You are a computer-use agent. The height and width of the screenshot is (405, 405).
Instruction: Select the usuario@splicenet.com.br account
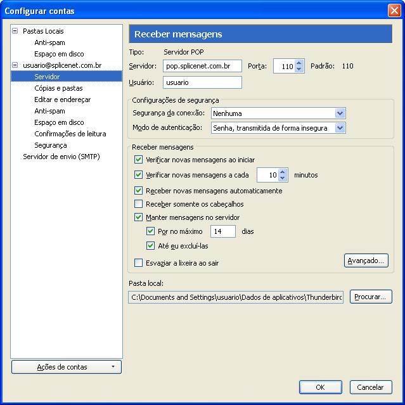pyautogui.click(x=62, y=65)
